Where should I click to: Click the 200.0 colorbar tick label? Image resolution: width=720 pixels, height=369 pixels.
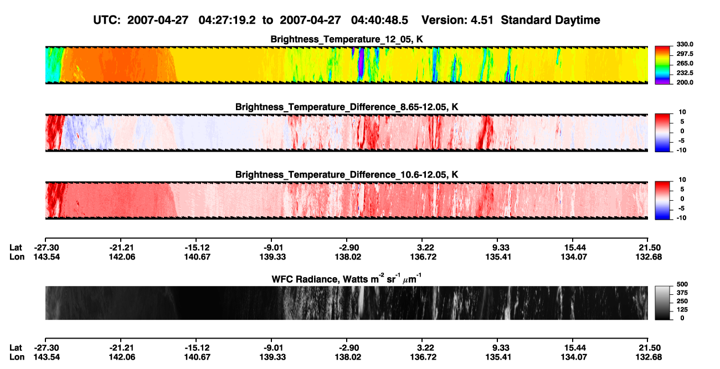(685, 82)
